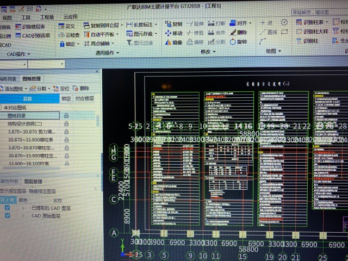
Task: Expand 已提取的 CAD 图层 tree node
Action: click(23, 208)
